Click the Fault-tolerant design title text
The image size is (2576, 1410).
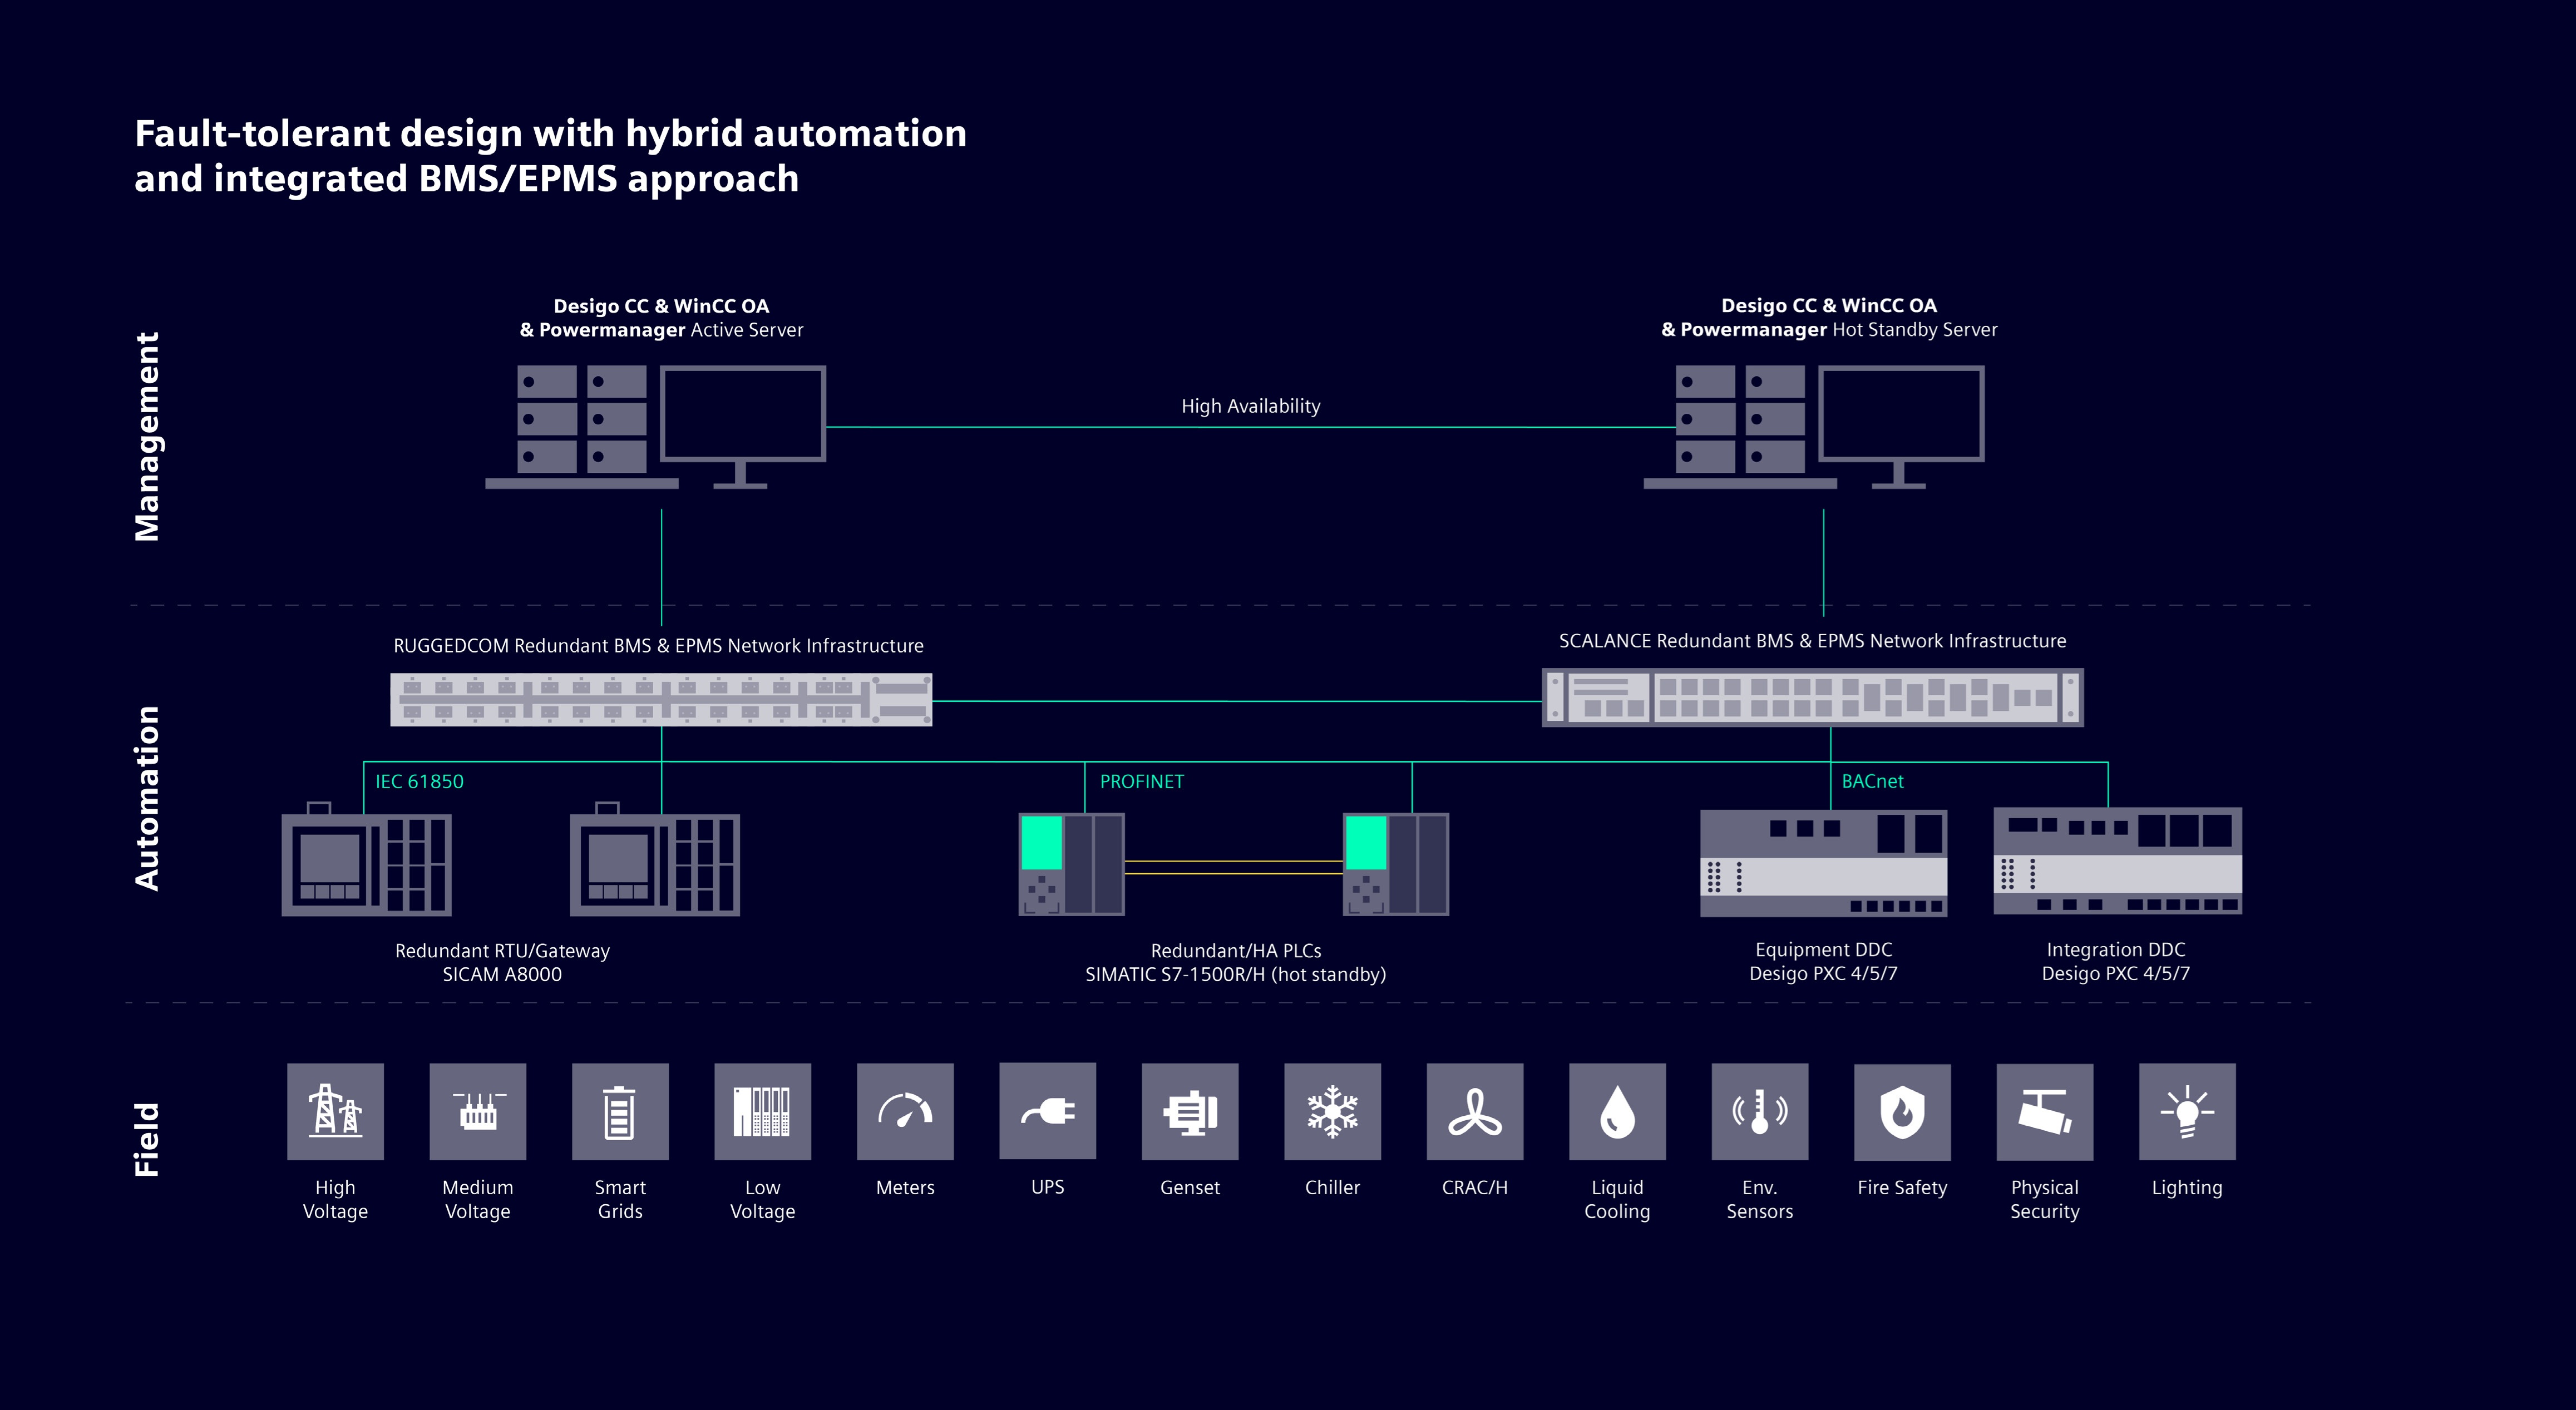click(x=551, y=156)
